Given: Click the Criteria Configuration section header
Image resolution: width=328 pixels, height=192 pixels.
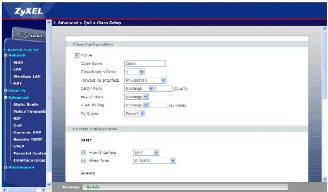Looking at the screenshot, I should coord(95,129).
